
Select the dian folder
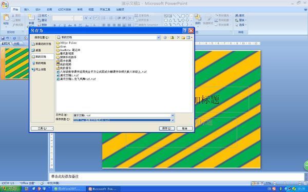61,47
